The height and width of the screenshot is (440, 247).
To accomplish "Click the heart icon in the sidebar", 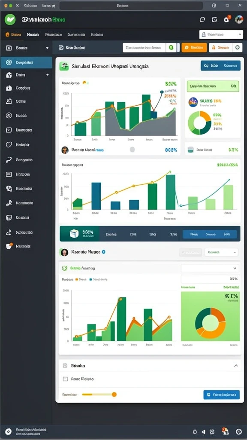I will coord(9,145).
